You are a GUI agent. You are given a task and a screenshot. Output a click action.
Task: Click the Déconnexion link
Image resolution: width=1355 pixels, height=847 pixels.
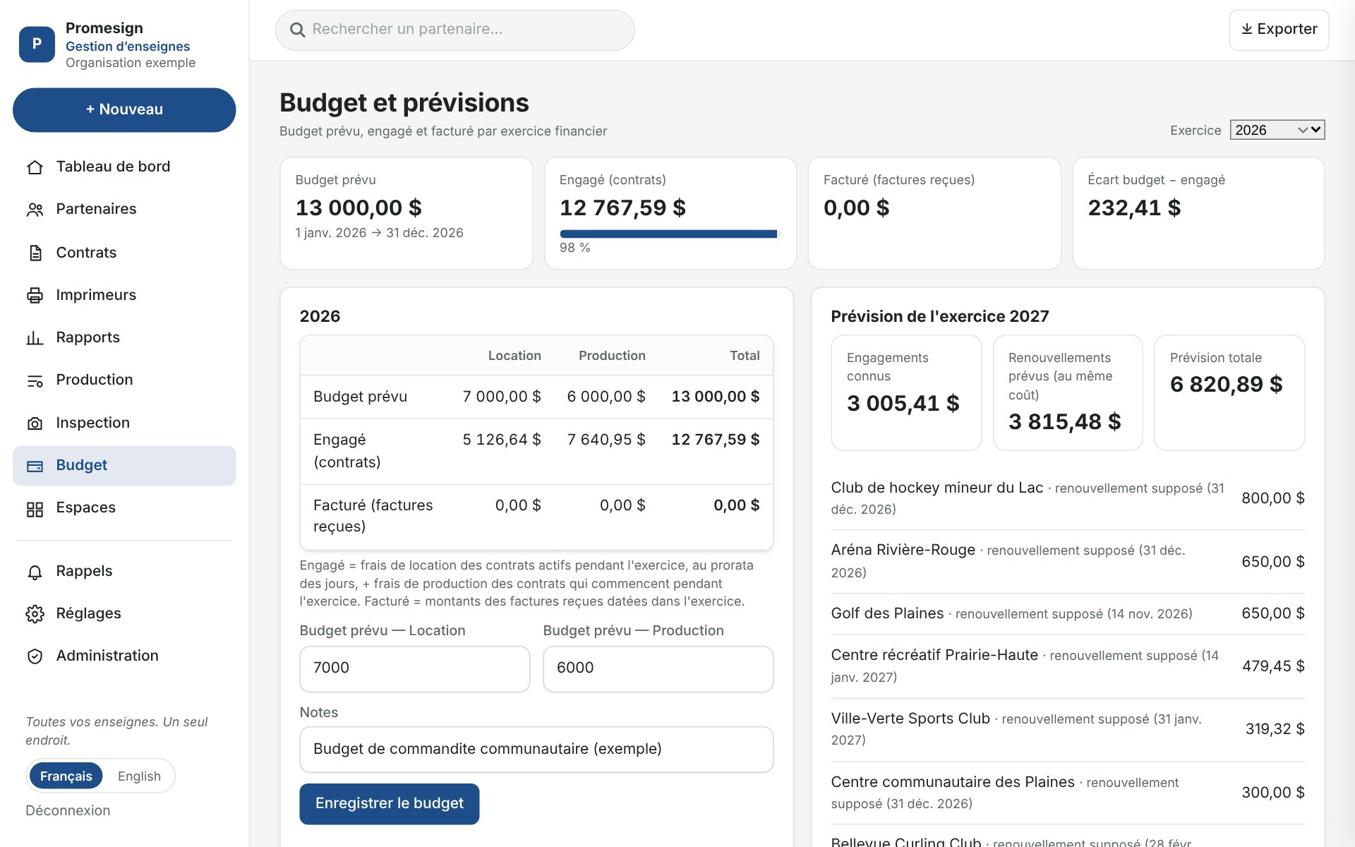[x=68, y=810]
